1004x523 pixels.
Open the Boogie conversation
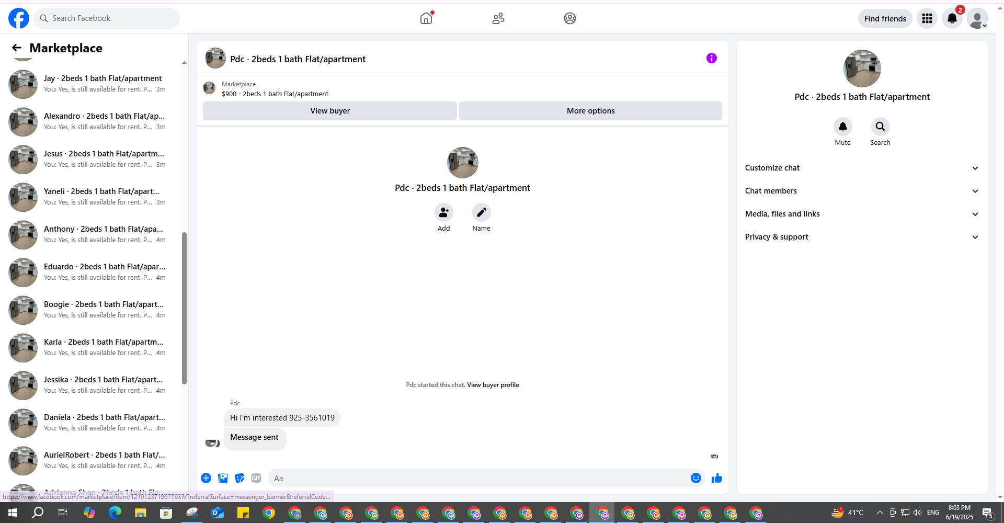click(93, 310)
